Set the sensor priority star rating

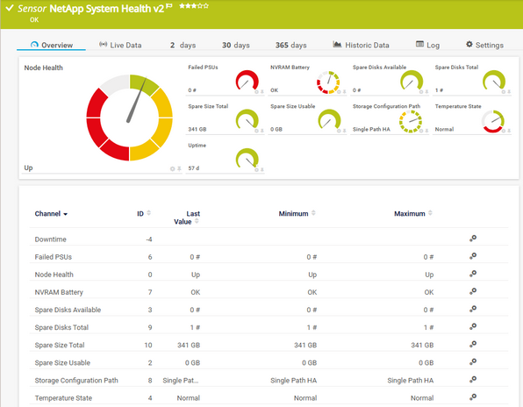click(x=194, y=5)
